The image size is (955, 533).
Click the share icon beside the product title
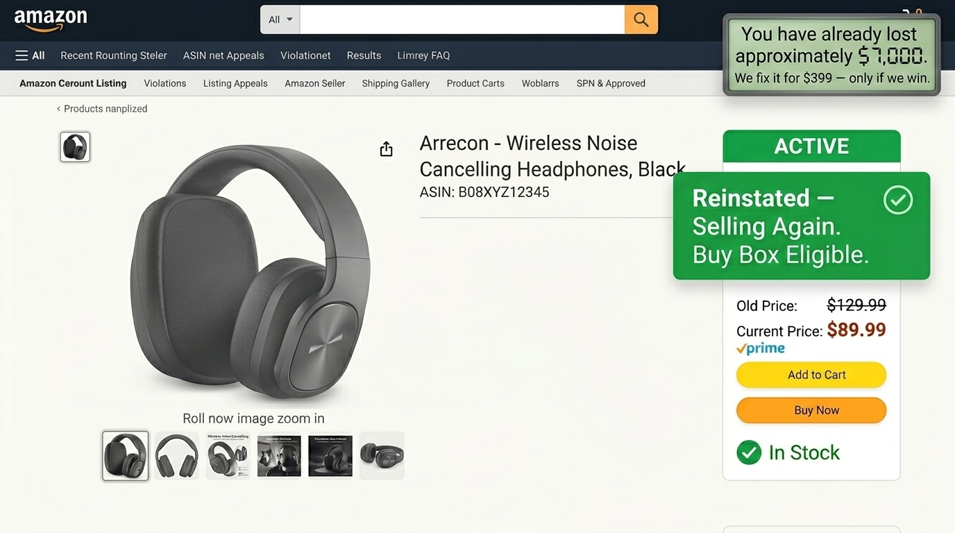point(386,149)
